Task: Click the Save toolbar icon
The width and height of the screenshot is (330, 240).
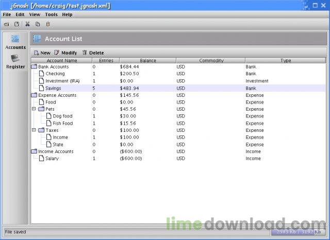Action: [x=16, y=24]
